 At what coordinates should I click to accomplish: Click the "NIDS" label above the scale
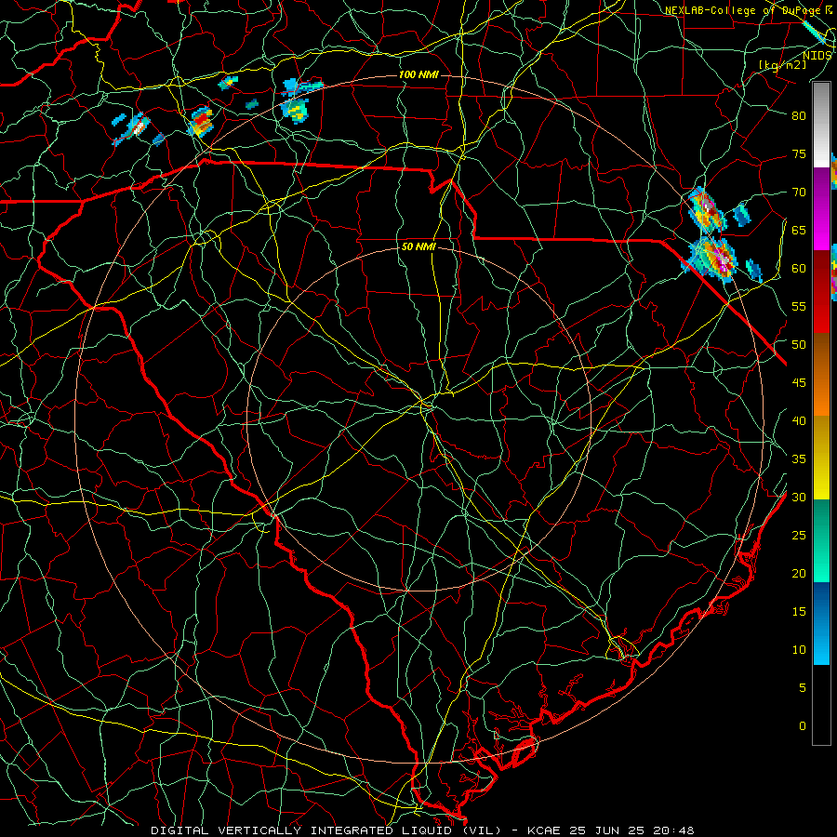[817, 56]
